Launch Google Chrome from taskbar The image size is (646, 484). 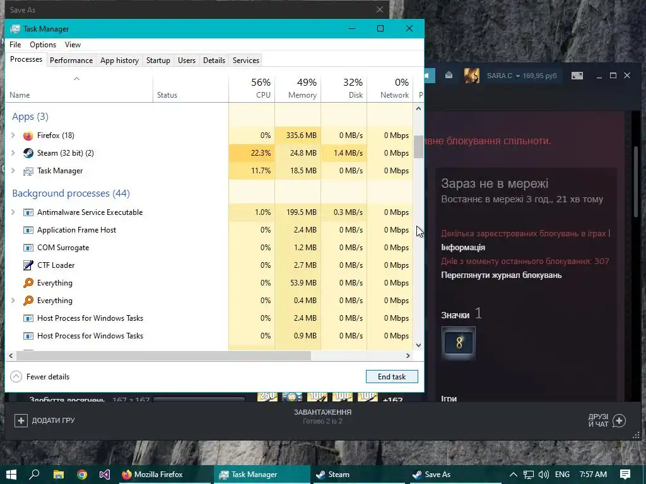[x=82, y=475]
